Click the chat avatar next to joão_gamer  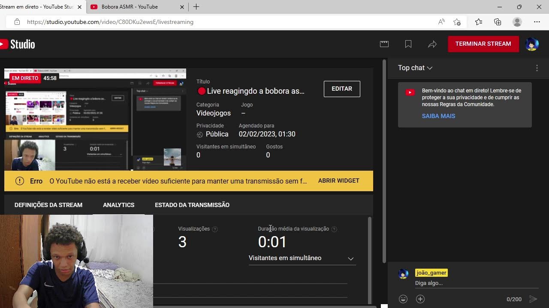pos(403,274)
